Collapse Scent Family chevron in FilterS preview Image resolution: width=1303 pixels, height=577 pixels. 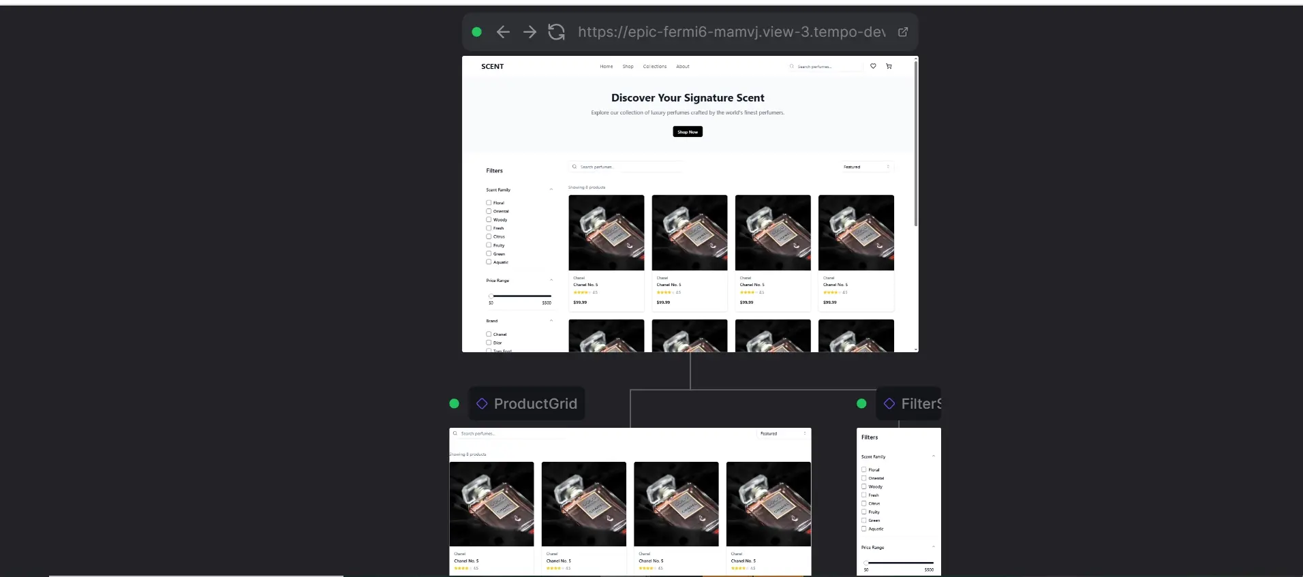[x=933, y=456]
